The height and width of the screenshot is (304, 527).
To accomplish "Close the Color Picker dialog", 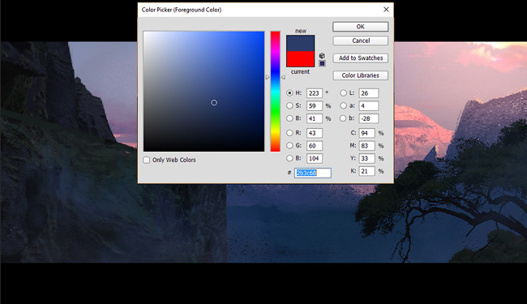I will click(x=386, y=10).
